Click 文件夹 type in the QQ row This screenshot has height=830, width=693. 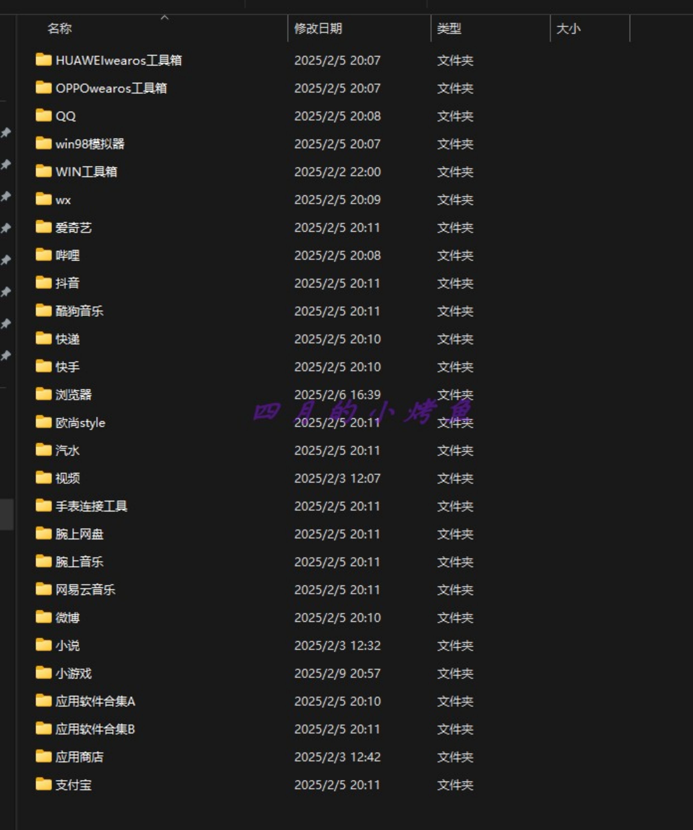tap(455, 116)
